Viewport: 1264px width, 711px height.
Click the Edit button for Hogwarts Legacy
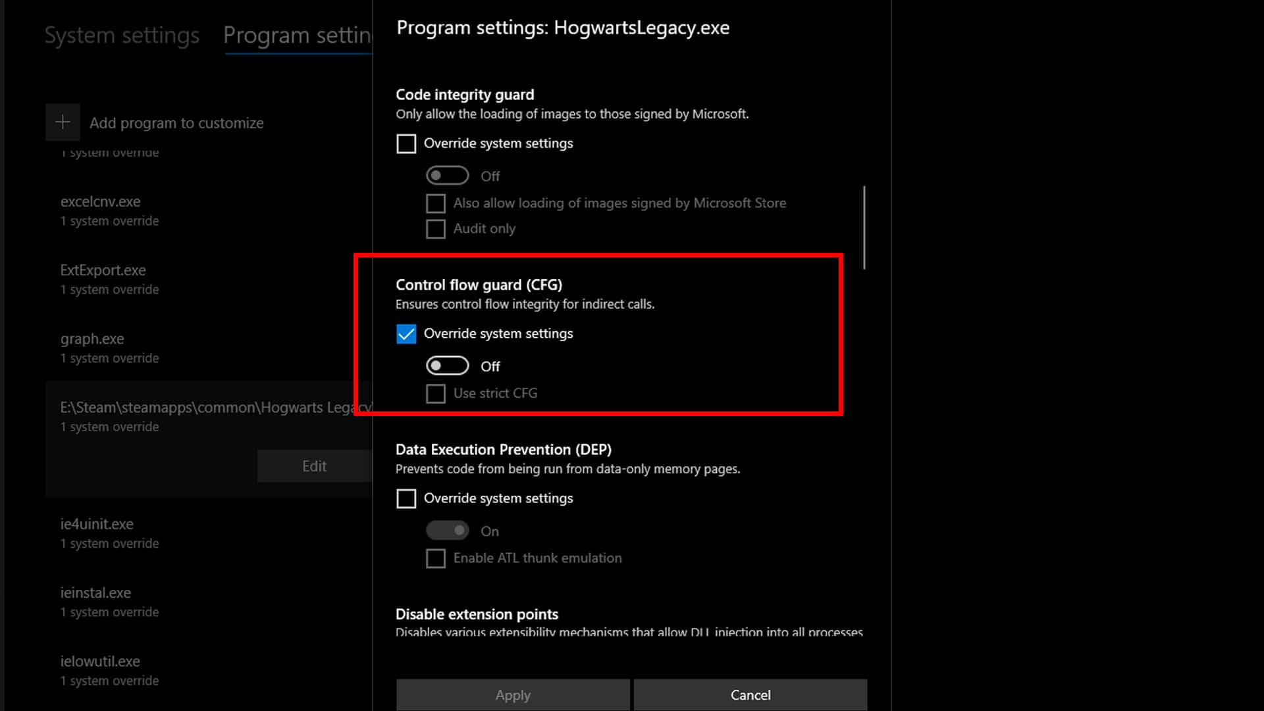point(314,465)
